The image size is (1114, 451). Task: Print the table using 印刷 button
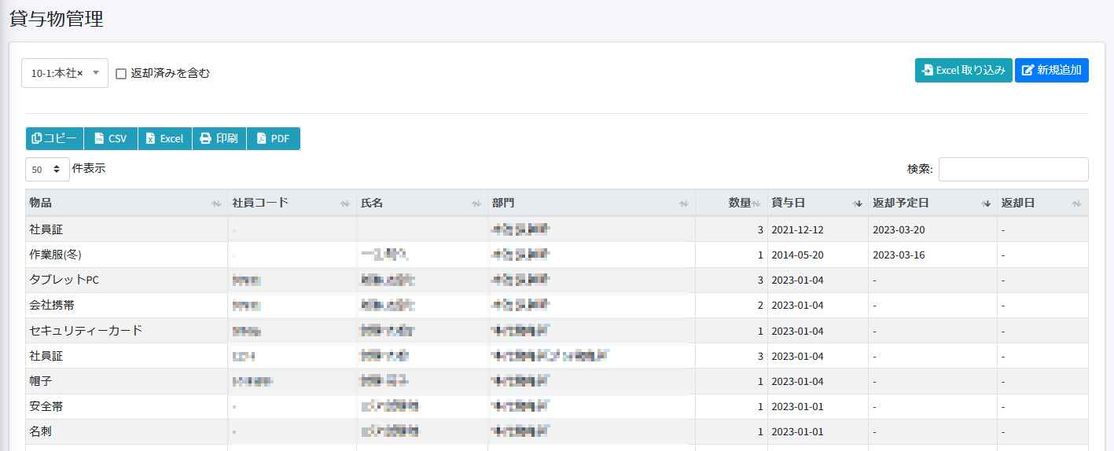(219, 138)
